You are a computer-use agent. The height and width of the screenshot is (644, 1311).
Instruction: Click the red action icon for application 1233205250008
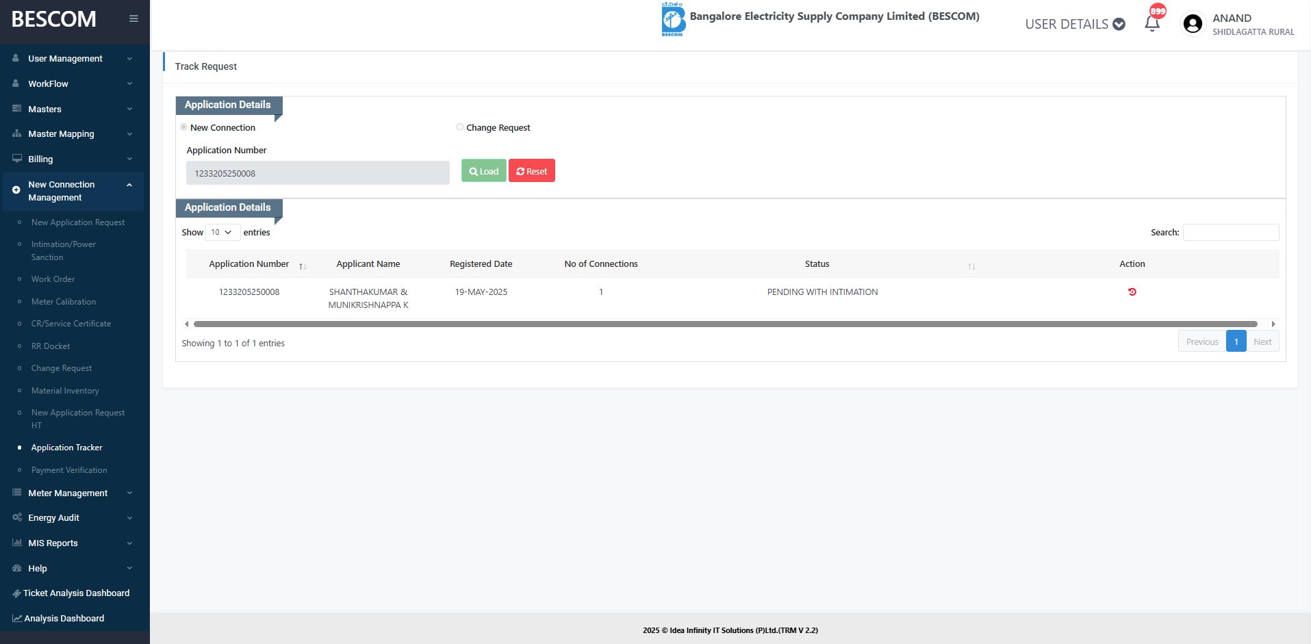pos(1132,292)
